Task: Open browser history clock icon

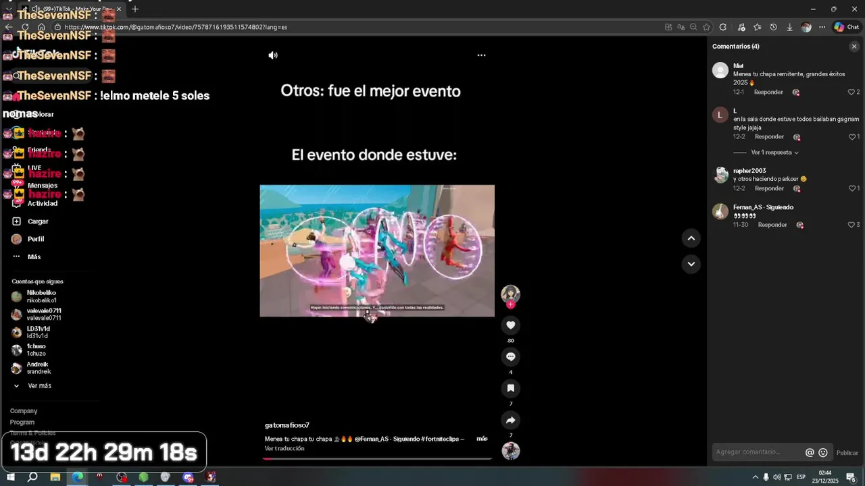Action: [773, 27]
